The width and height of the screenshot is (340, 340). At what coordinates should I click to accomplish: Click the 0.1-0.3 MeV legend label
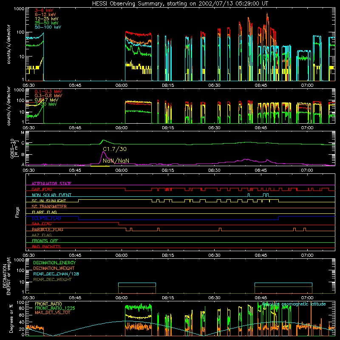48,91
